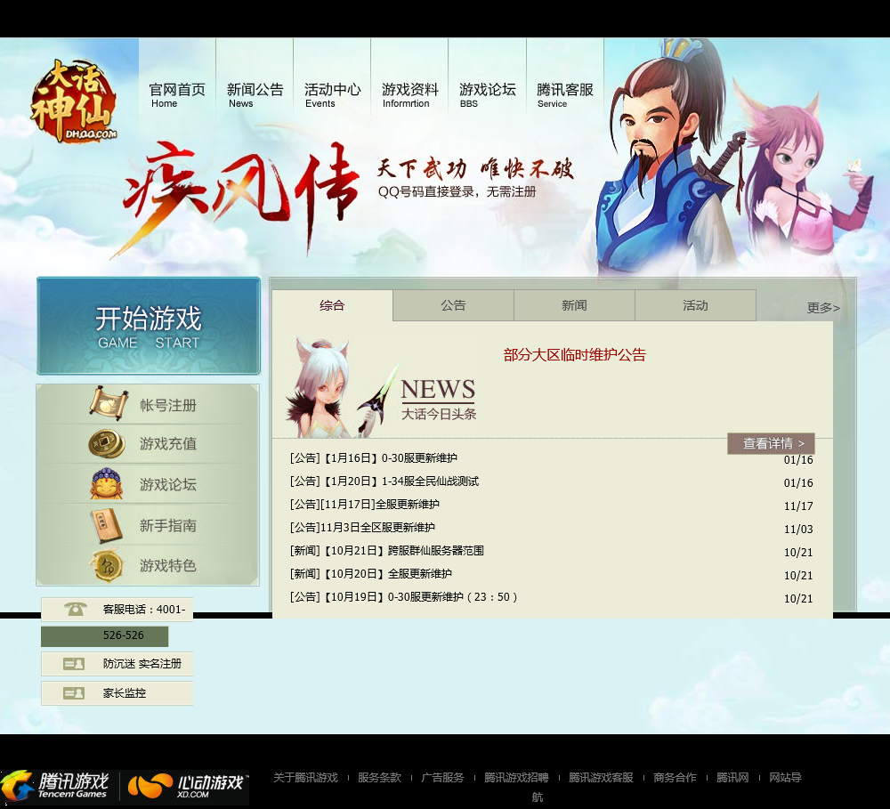Open footer link 服务条款
The height and width of the screenshot is (809, 890).
(379, 778)
